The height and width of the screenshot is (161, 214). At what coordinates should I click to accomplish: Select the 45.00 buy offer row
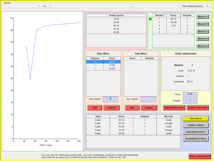(x=104, y=69)
